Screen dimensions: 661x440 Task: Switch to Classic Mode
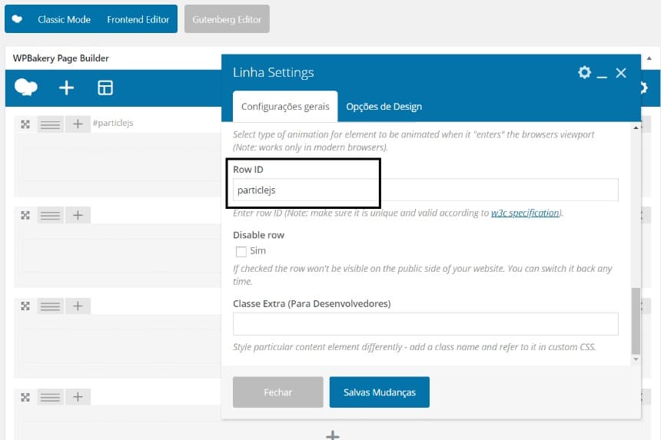point(64,19)
